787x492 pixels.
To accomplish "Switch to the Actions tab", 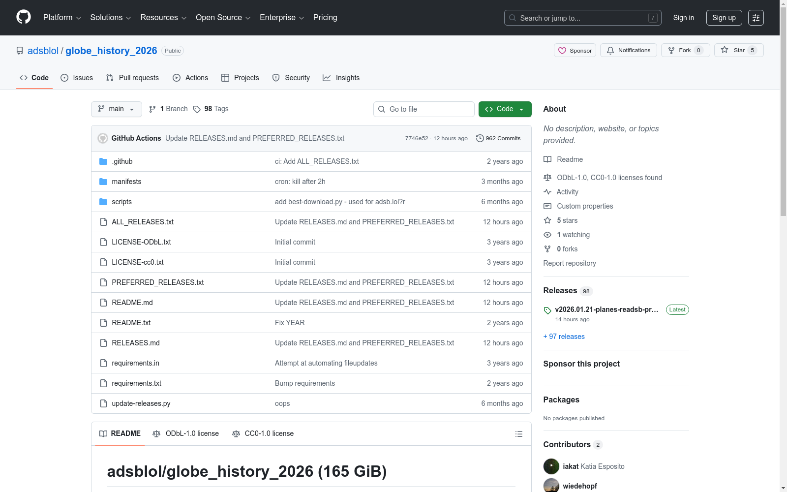I will (190, 78).
